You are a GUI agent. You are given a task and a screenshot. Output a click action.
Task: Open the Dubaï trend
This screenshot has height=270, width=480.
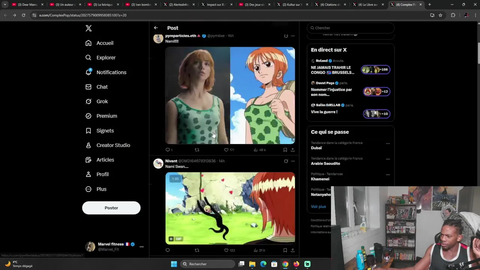click(x=316, y=148)
